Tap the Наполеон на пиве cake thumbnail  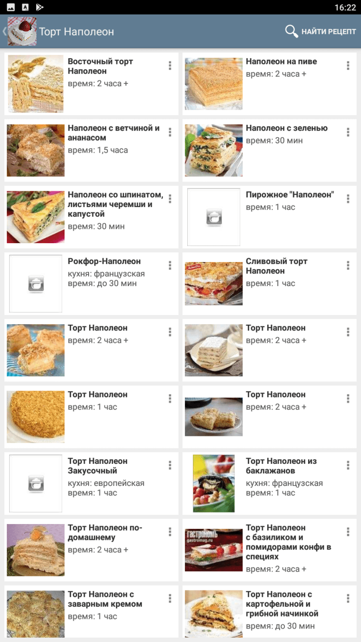214,84
